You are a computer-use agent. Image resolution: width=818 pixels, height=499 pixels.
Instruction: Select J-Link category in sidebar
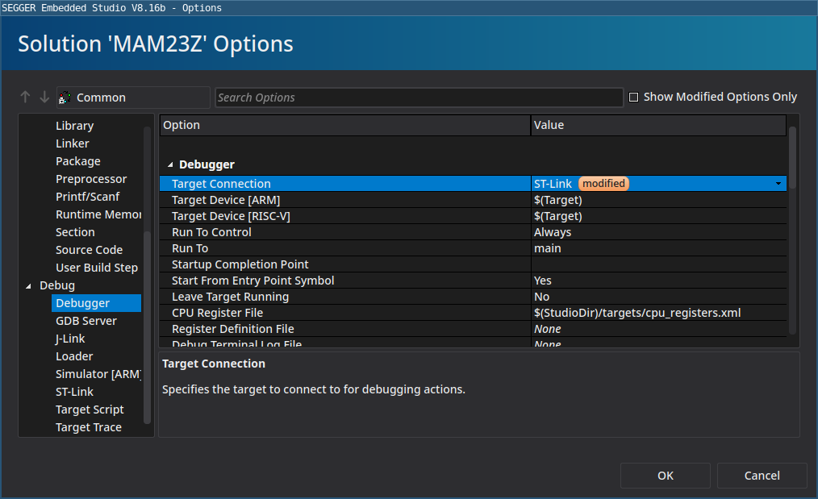point(70,339)
